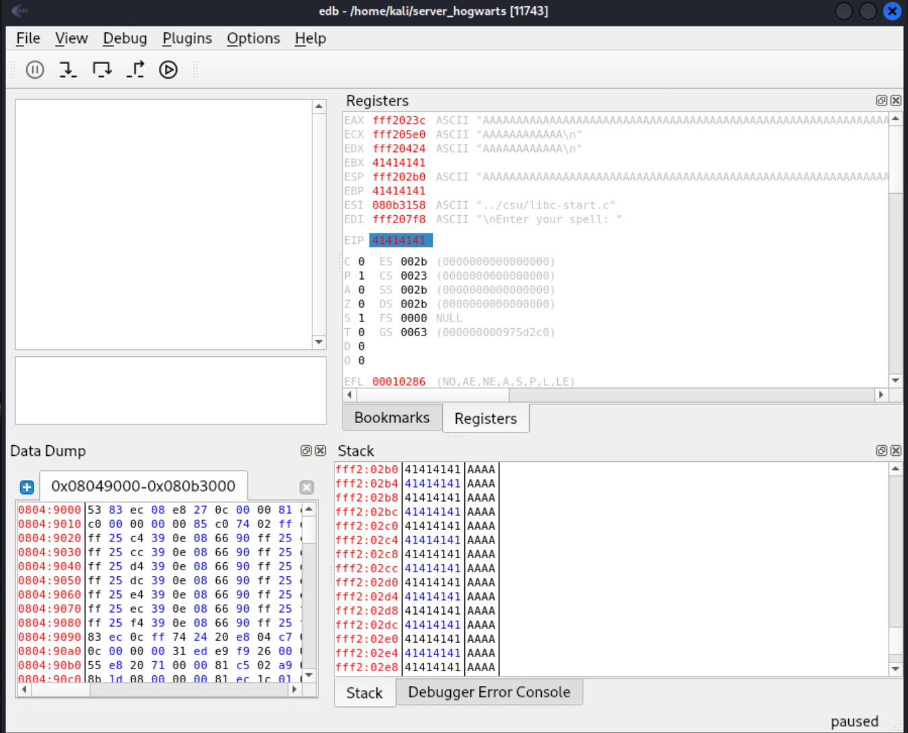
Task: Select data dump address 0804:9000
Action: click(x=50, y=510)
